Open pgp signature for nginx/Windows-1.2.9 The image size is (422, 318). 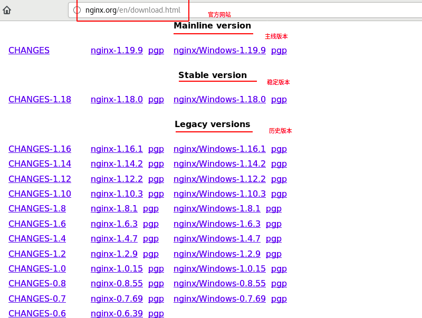[274, 254]
